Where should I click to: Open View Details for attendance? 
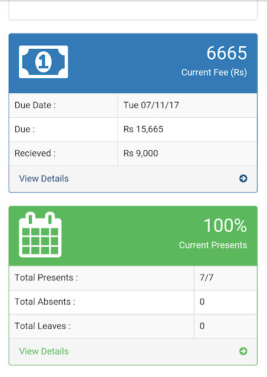click(x=44, y=351)
